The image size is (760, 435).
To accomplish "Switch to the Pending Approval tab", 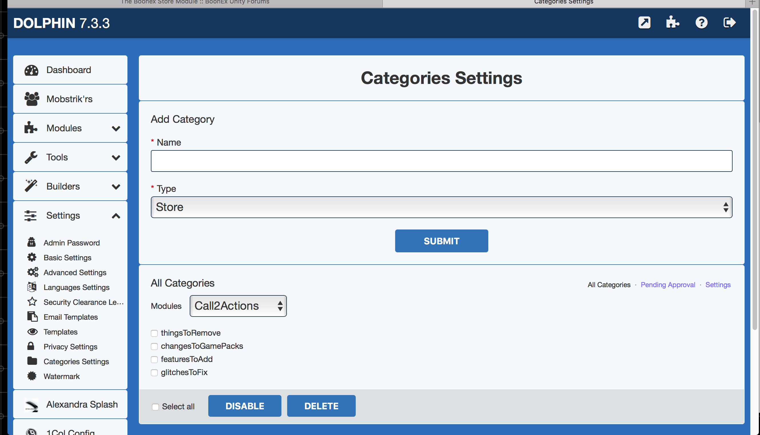I will [668, 285].
